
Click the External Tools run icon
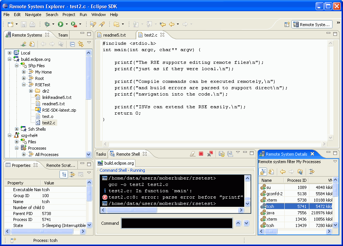(x=74, y=24)
